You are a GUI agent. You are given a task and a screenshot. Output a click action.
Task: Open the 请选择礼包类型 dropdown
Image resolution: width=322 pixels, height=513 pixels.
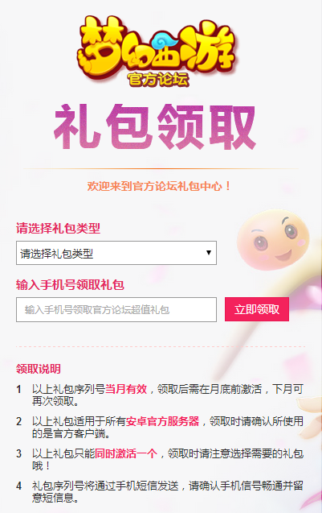[116, 253]
